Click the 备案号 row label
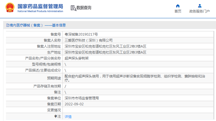Screen dimensions: 216x121 pos(56,34)
